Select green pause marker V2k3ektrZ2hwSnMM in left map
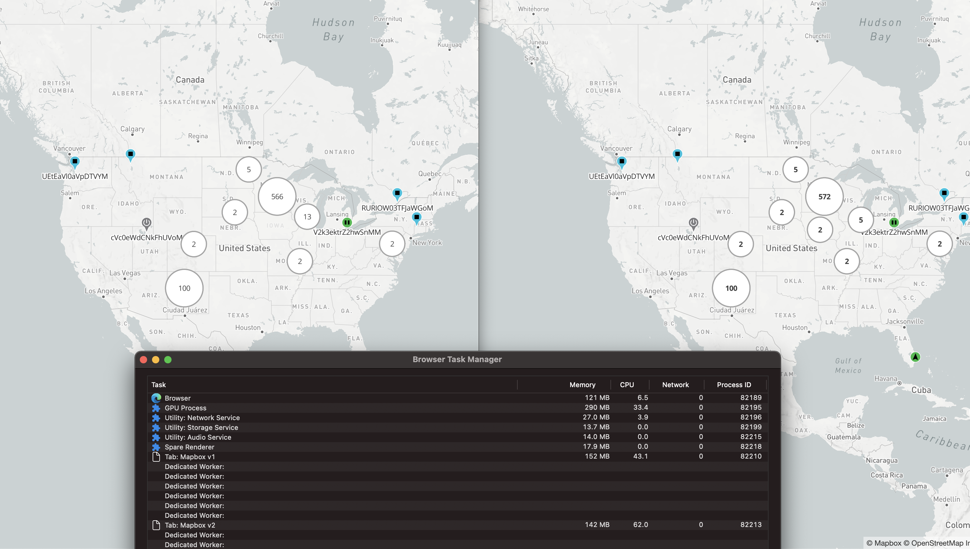Screen dimensions: 970x549 pos(347,223)
